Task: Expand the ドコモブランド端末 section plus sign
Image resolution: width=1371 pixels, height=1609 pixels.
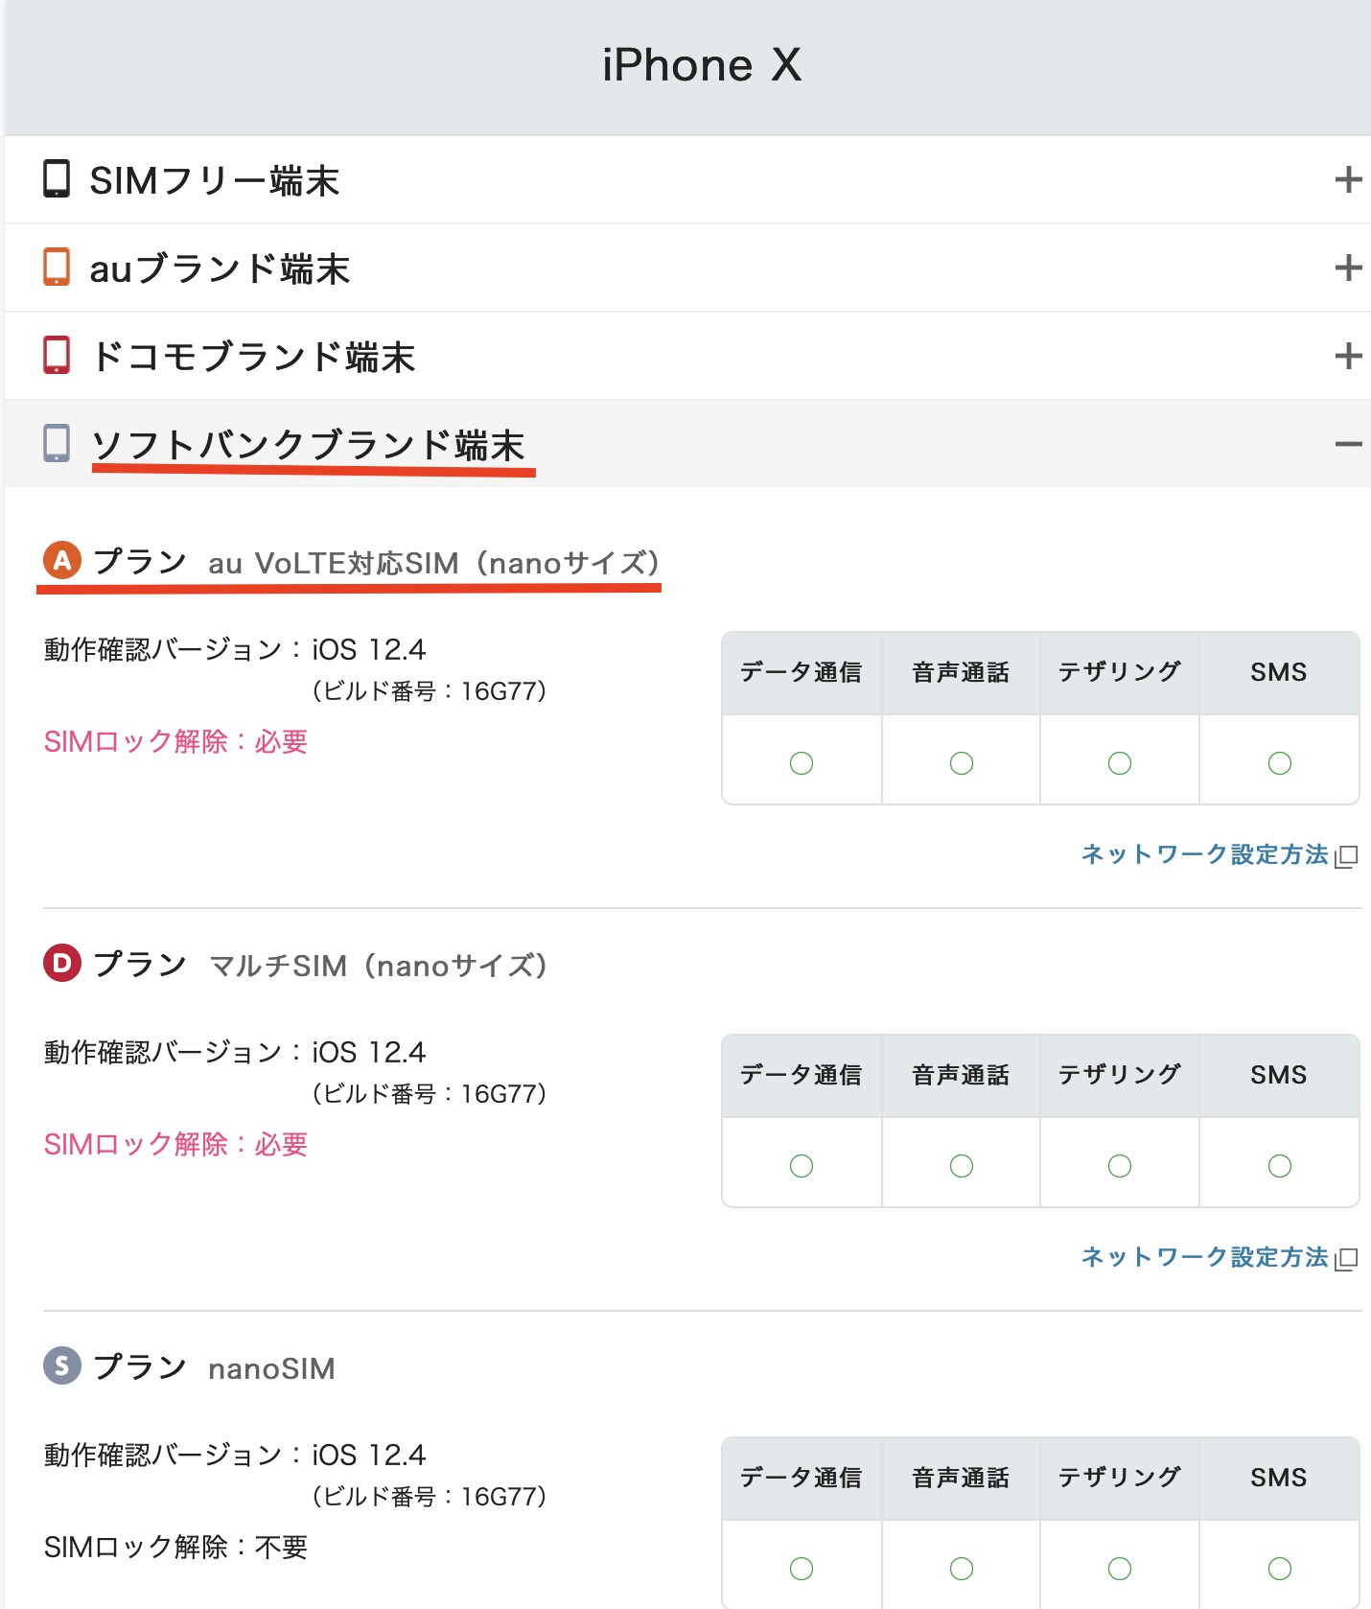Action: point(1348,356)
